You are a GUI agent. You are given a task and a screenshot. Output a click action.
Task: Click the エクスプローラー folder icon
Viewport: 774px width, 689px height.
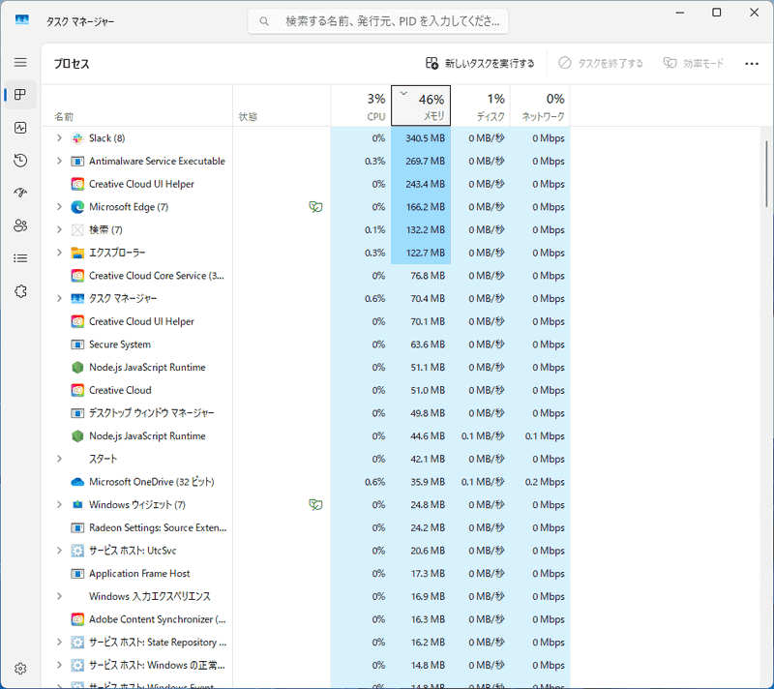tap(77, 253)
